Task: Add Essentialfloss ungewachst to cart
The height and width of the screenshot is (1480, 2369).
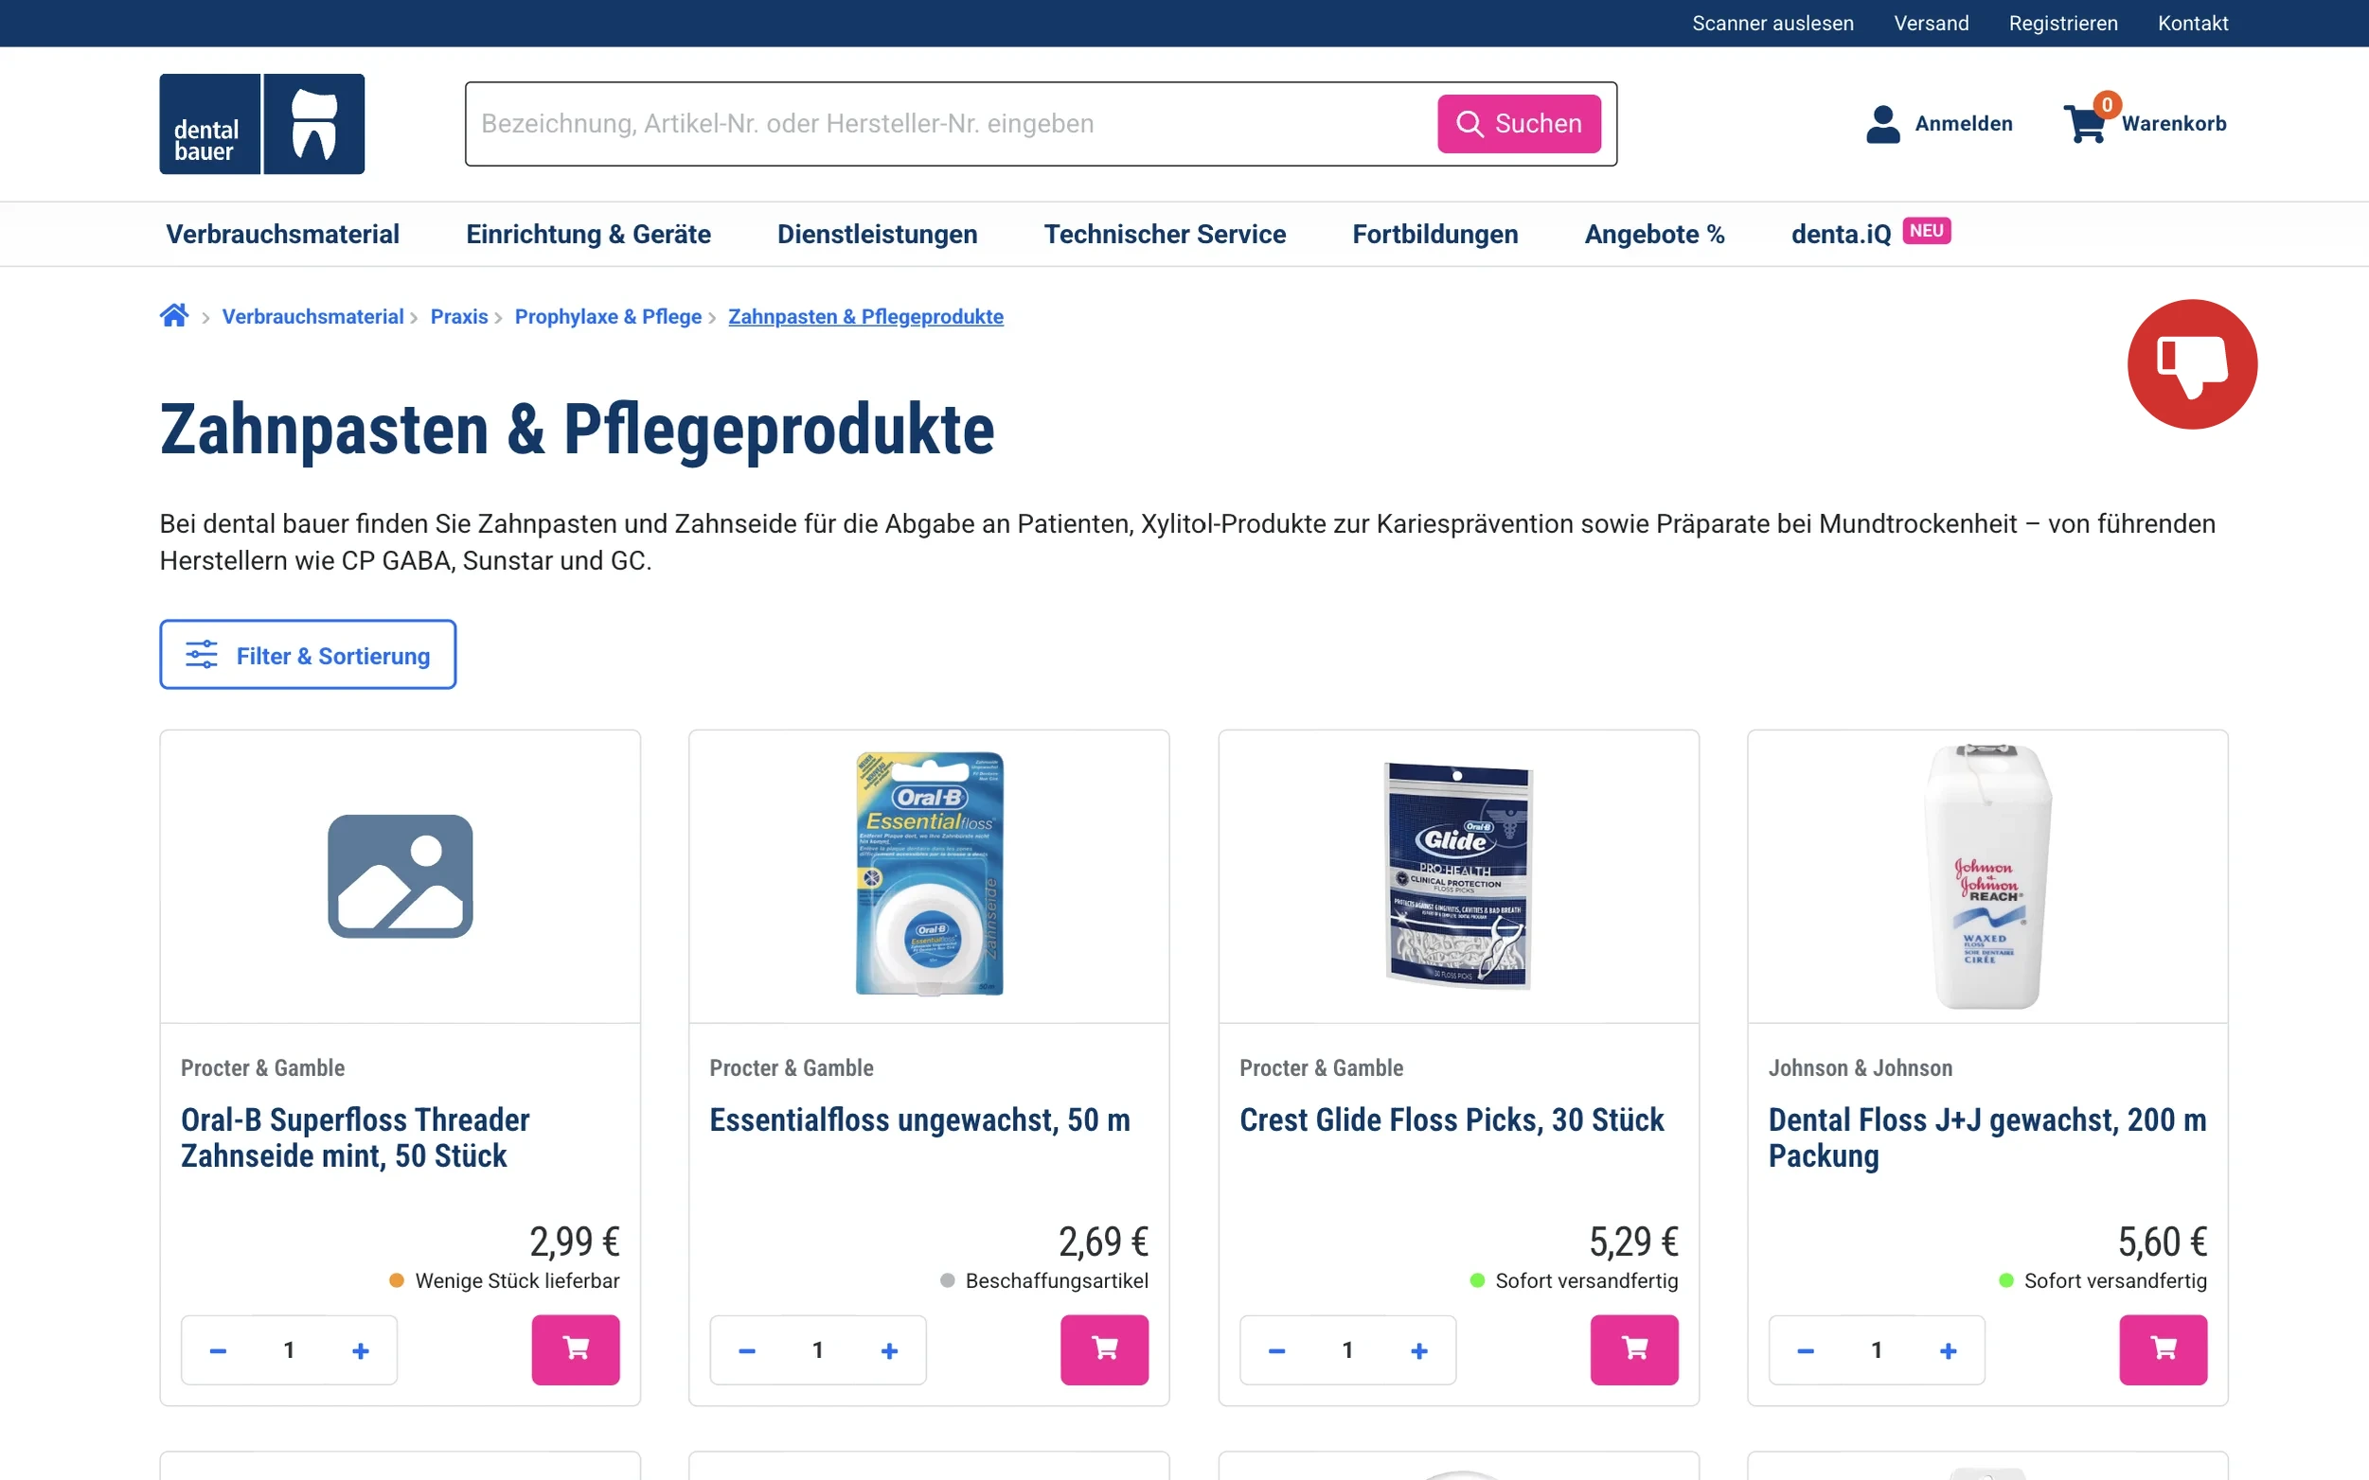Action: tap(1104, 1349)
